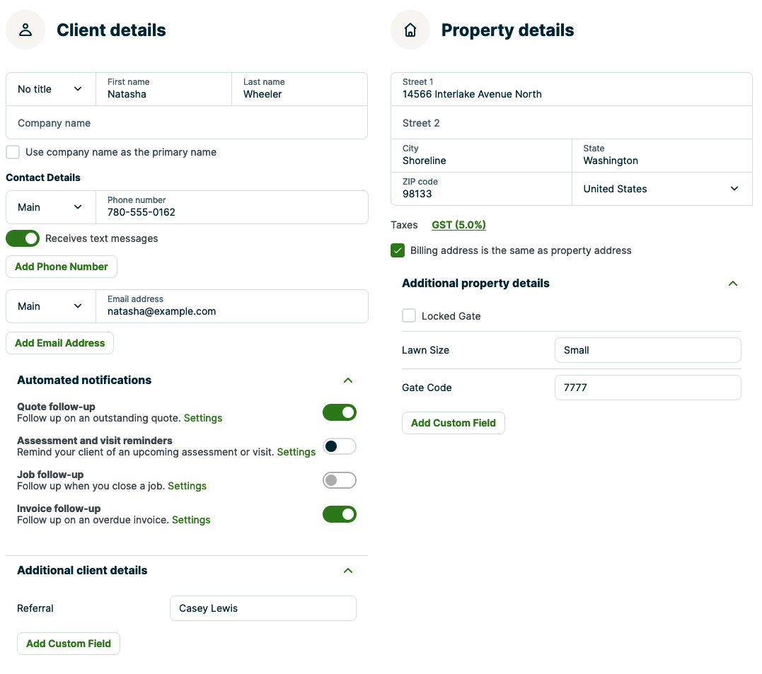
Task: Collapse the Additional client details section
Action: click(347, 571)
